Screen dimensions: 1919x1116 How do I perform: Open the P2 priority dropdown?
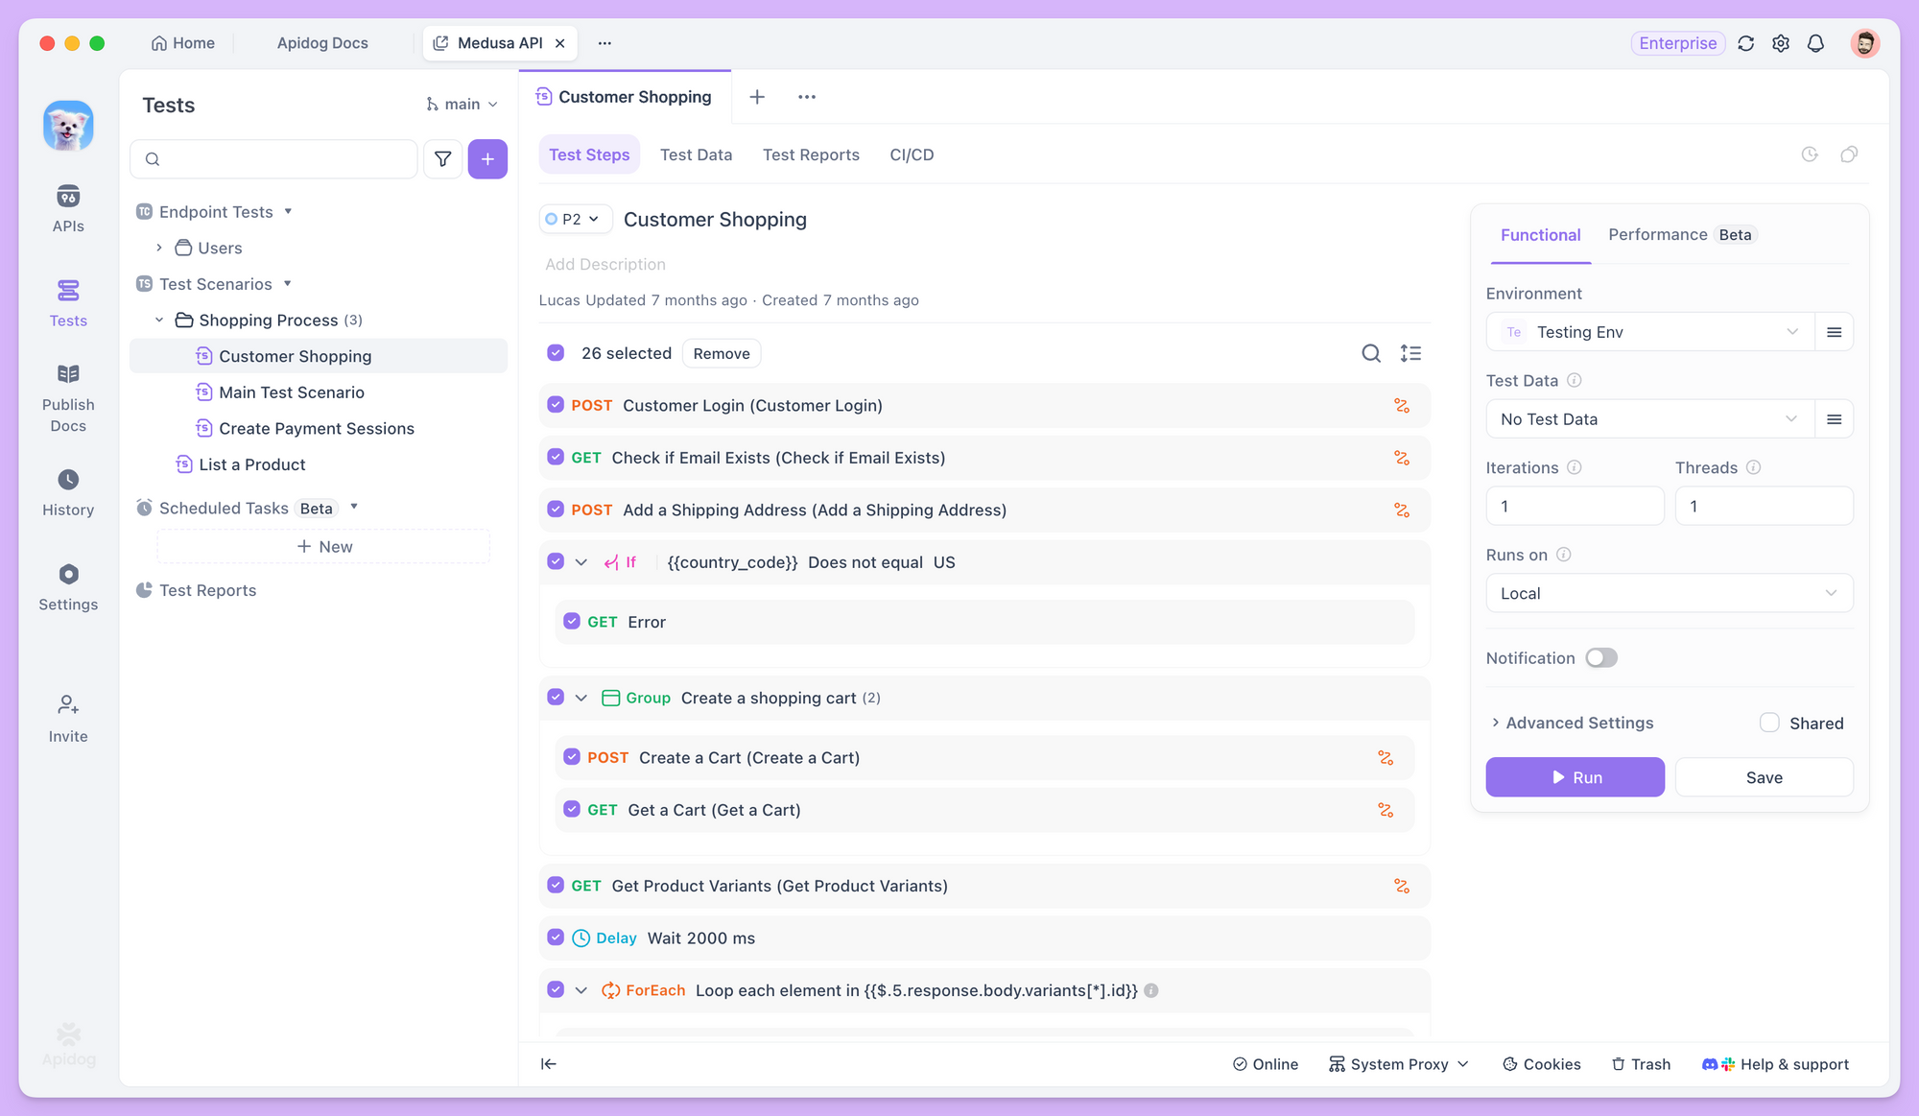pyautogui.click(x=575, y=219)
